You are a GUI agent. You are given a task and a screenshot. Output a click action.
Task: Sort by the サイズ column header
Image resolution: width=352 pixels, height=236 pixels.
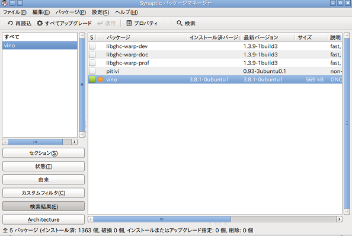pyautogui.click(x=311, y=37)
